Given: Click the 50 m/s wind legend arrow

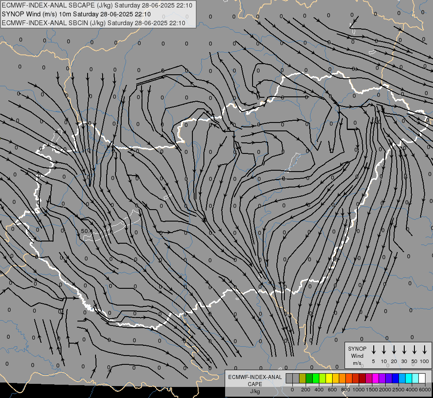Looking at the screenshot, I should coord(414,350).
